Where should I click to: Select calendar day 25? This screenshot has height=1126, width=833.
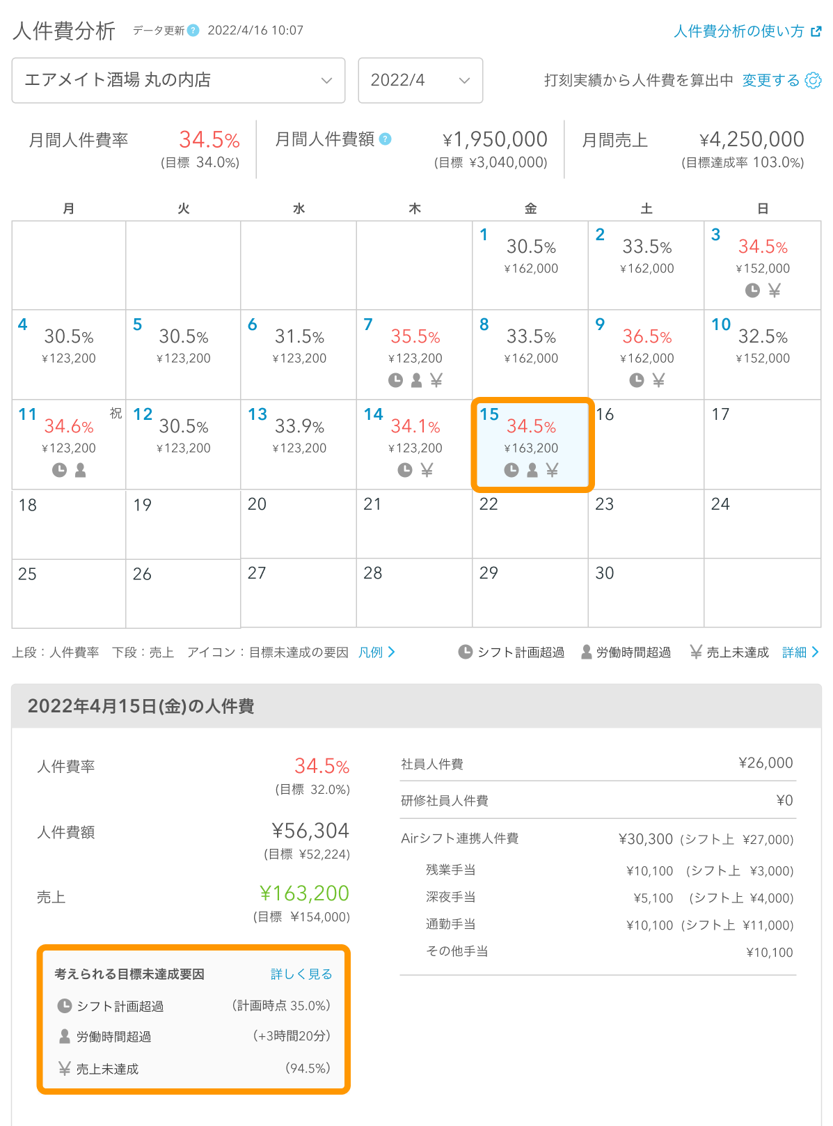pos(69,593)
